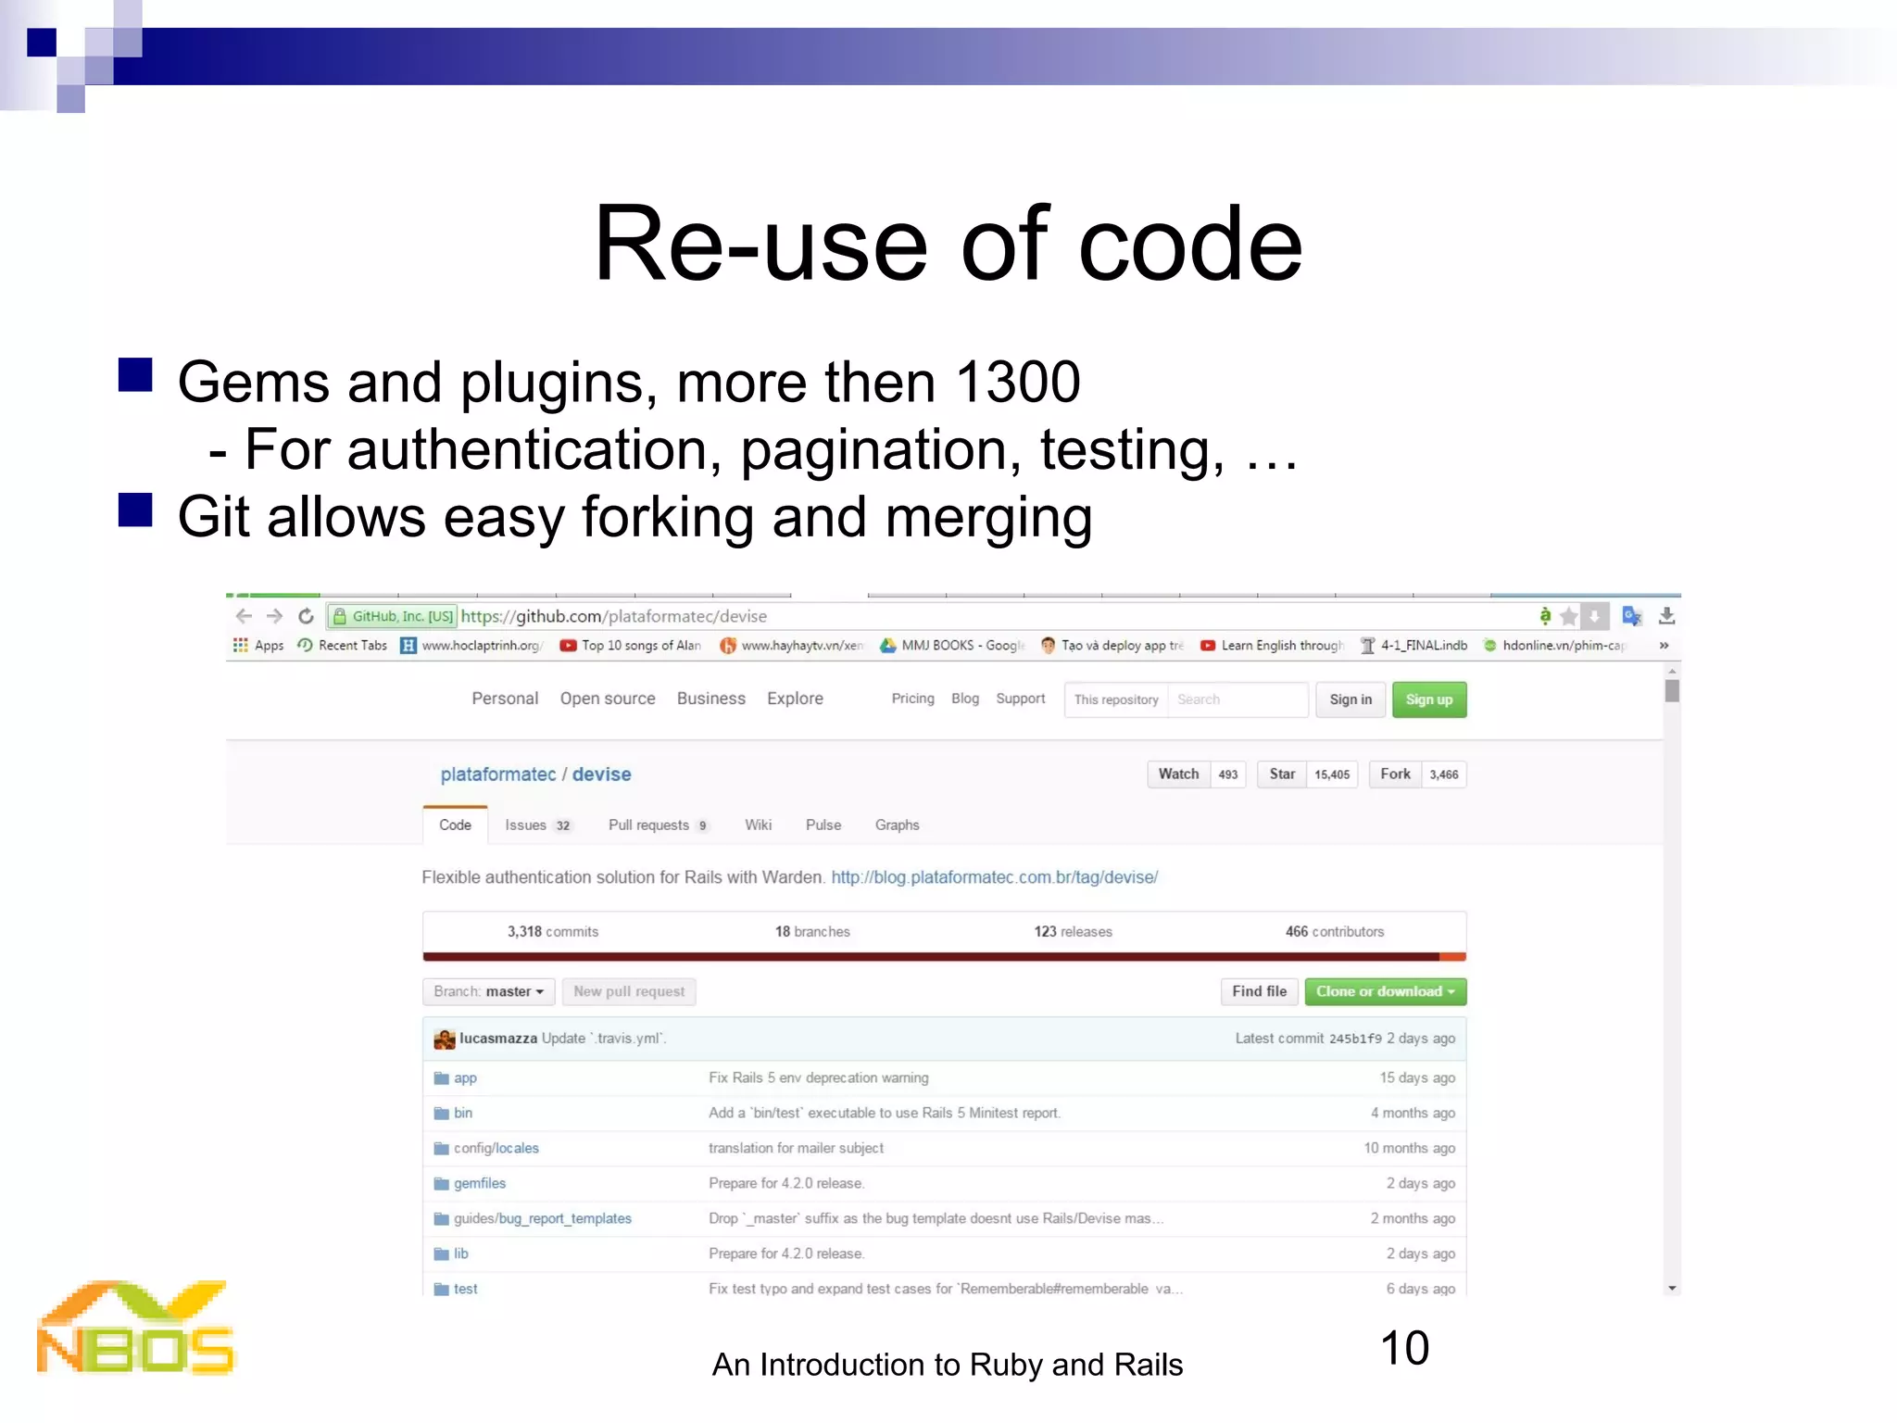This screenshot has height=1423, width=1897.
Task: Open the Explore navigation item
Action: point(795,699)
